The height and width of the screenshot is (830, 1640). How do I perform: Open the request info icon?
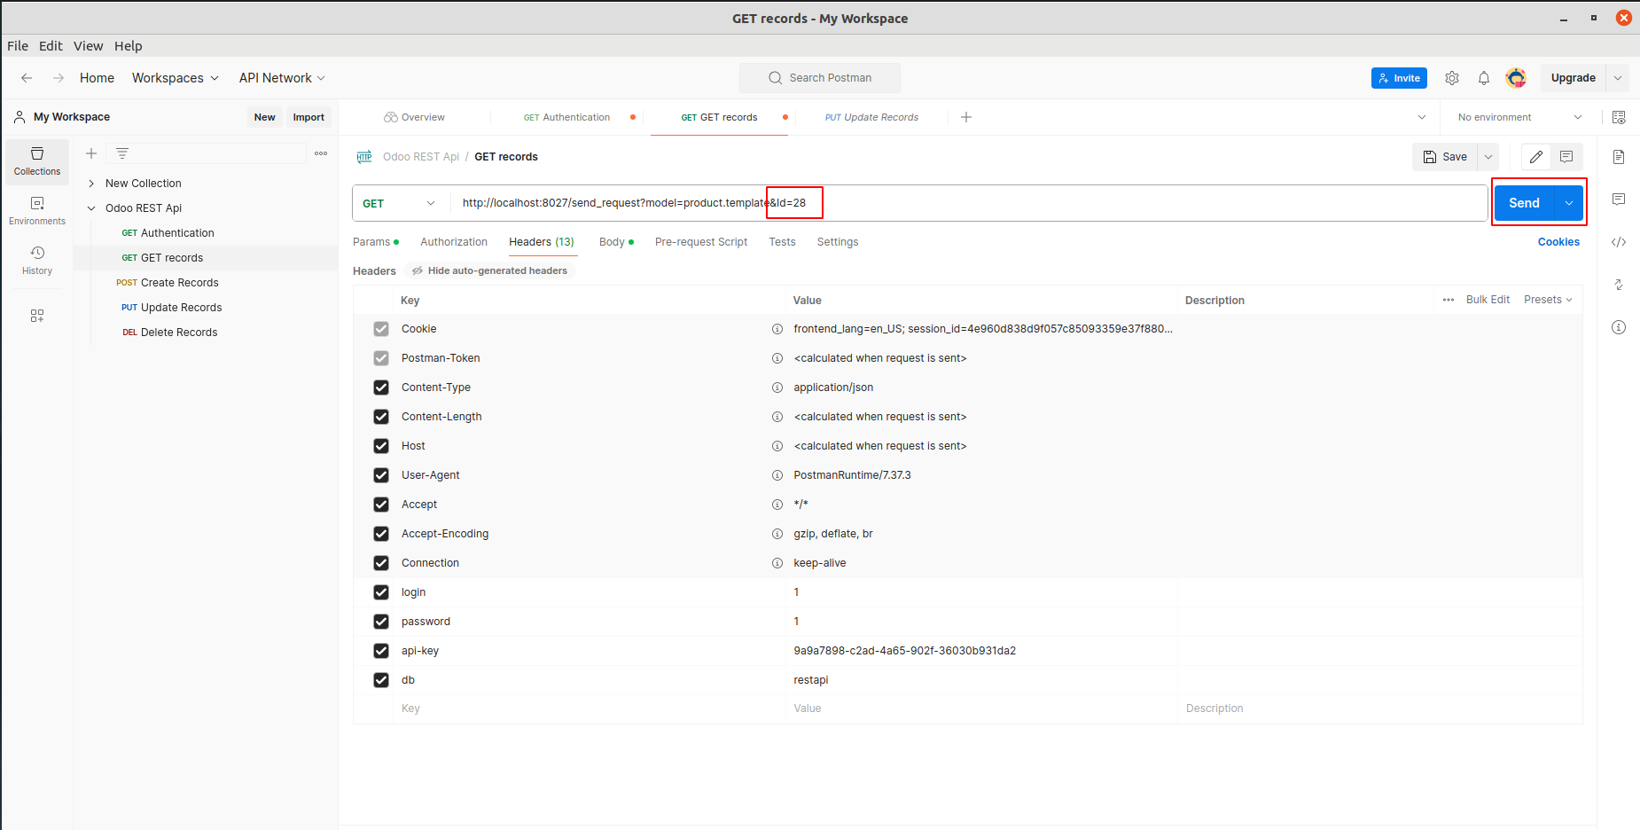click(1619, 327)
